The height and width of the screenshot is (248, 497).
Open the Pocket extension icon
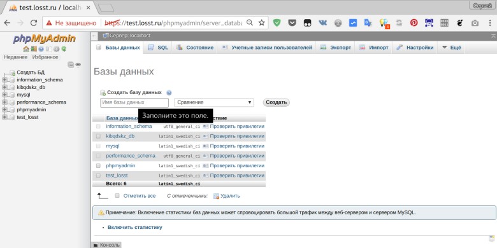[x=292, y=23]
